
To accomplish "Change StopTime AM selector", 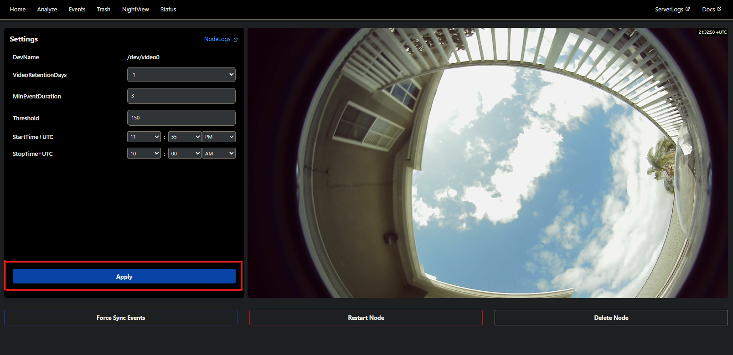I will pyautogui.click(x=219, y=154).
